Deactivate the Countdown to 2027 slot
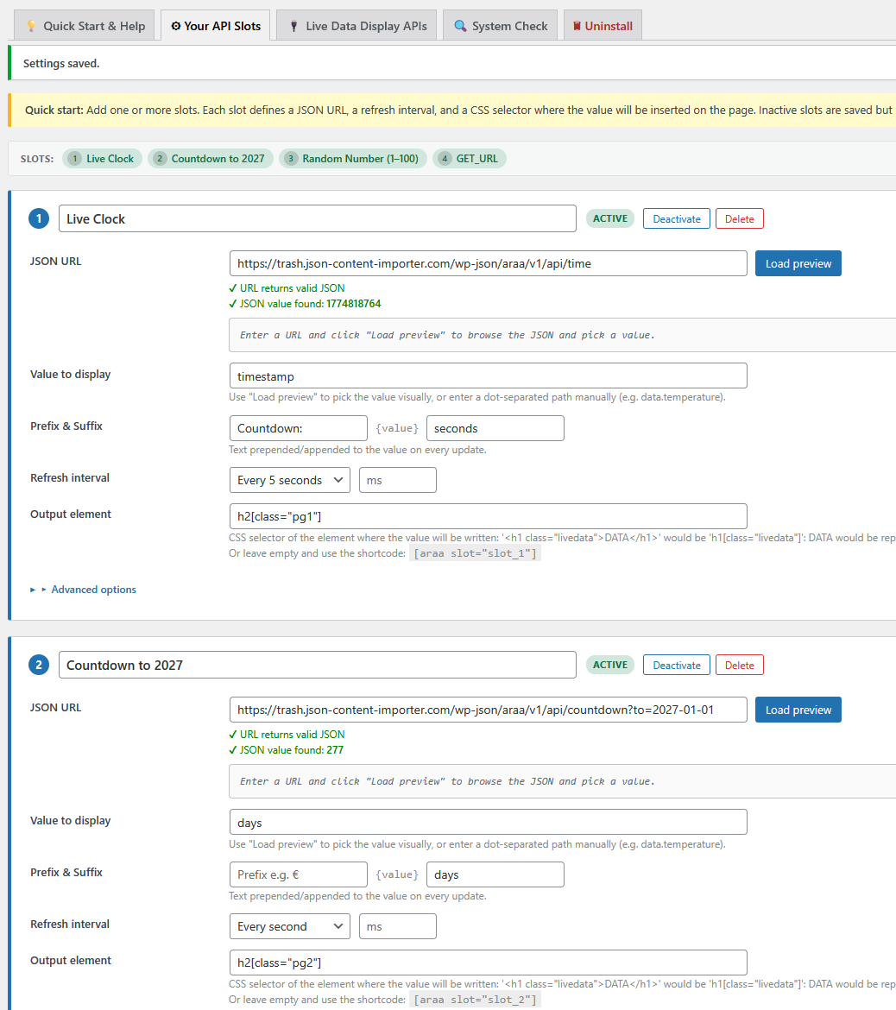The image size is (896, 1010). 676,665
